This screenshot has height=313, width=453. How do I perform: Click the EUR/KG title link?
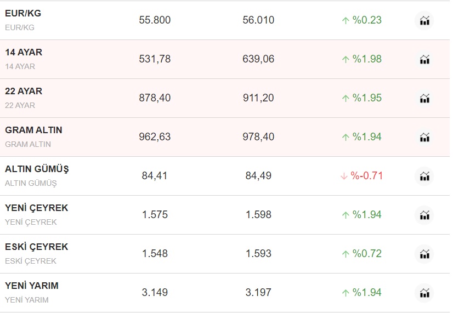coord(23,13)
